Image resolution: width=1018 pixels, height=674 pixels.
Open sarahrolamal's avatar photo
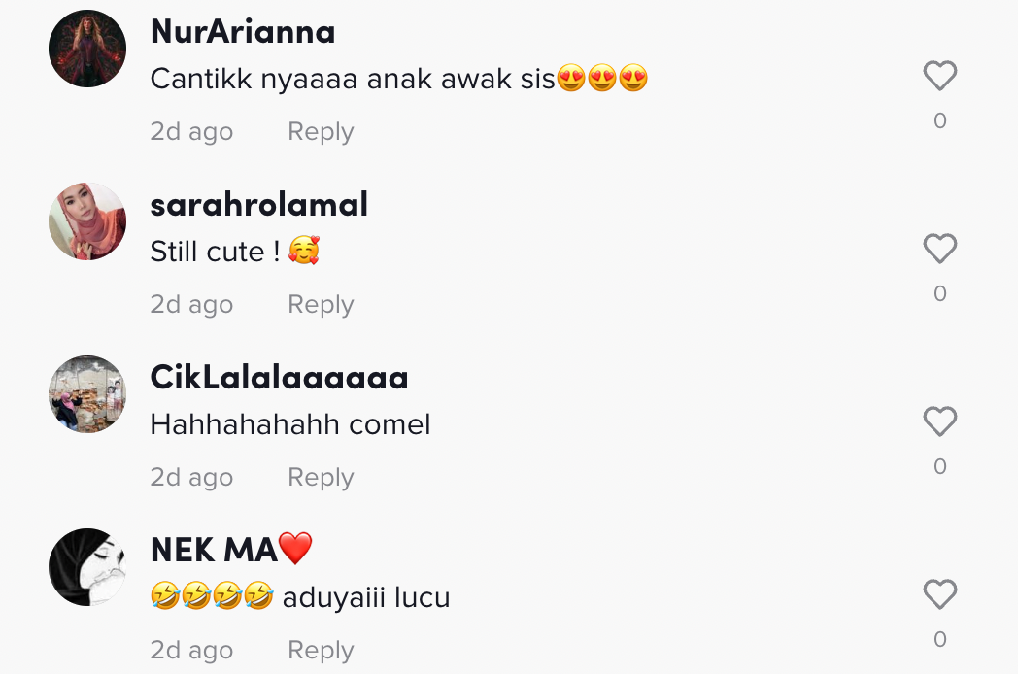(x=87, y=221)
